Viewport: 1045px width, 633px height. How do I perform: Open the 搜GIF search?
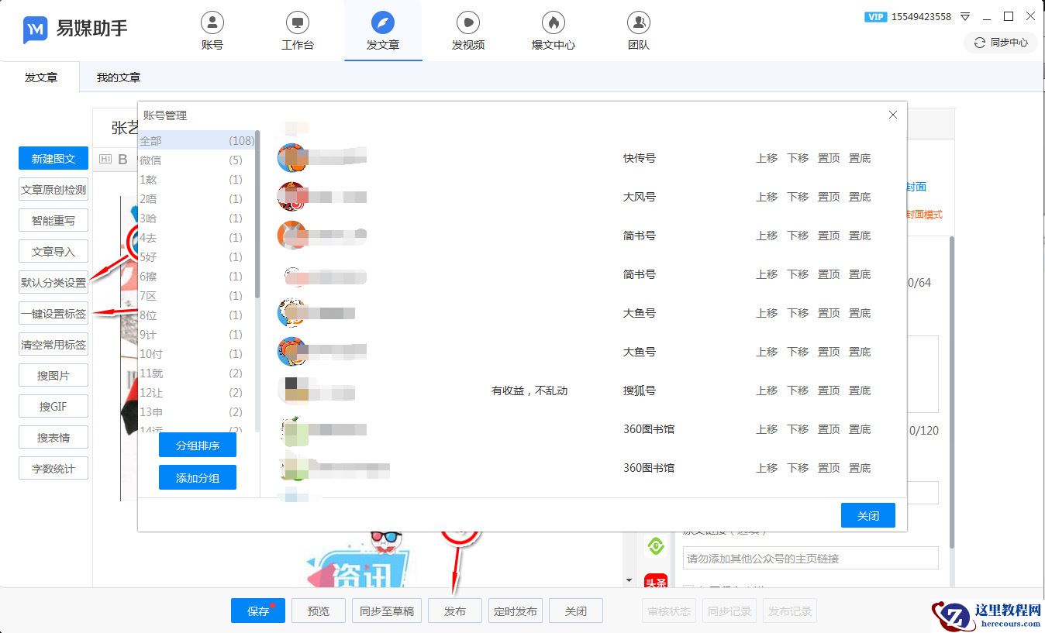pyautogui.click(x=53, y=406)
